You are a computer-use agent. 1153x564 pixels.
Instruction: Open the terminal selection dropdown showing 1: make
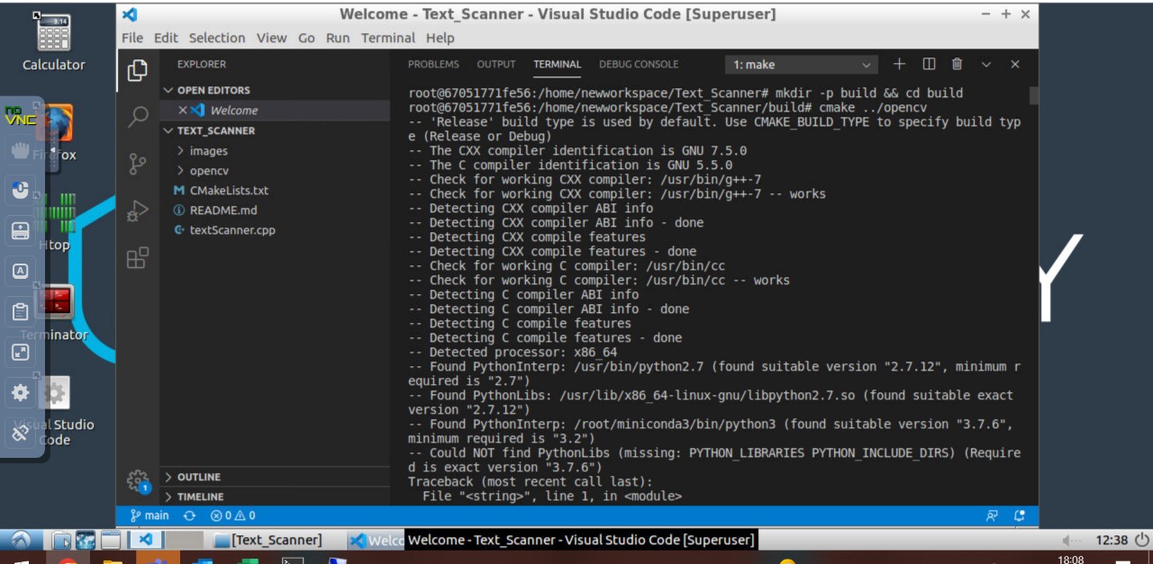click(799, 64)
